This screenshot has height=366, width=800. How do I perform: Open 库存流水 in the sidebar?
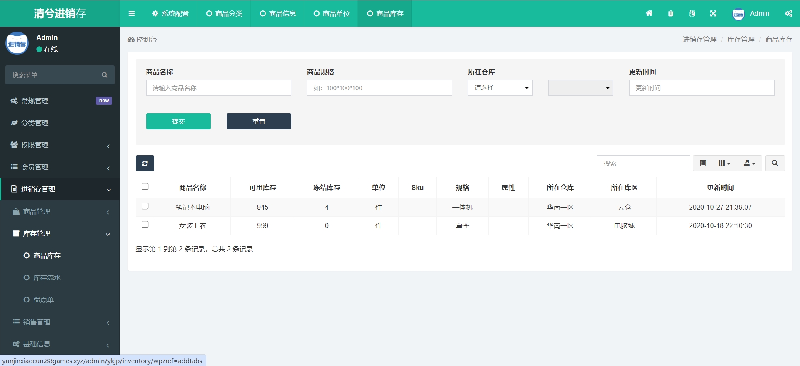click(60, 277)
